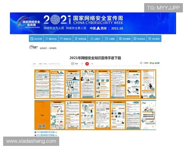Click the 2021 China Cybersecurity Week banner title
Image resolution: width=186 pixels, height=149 pixels.
83,20
